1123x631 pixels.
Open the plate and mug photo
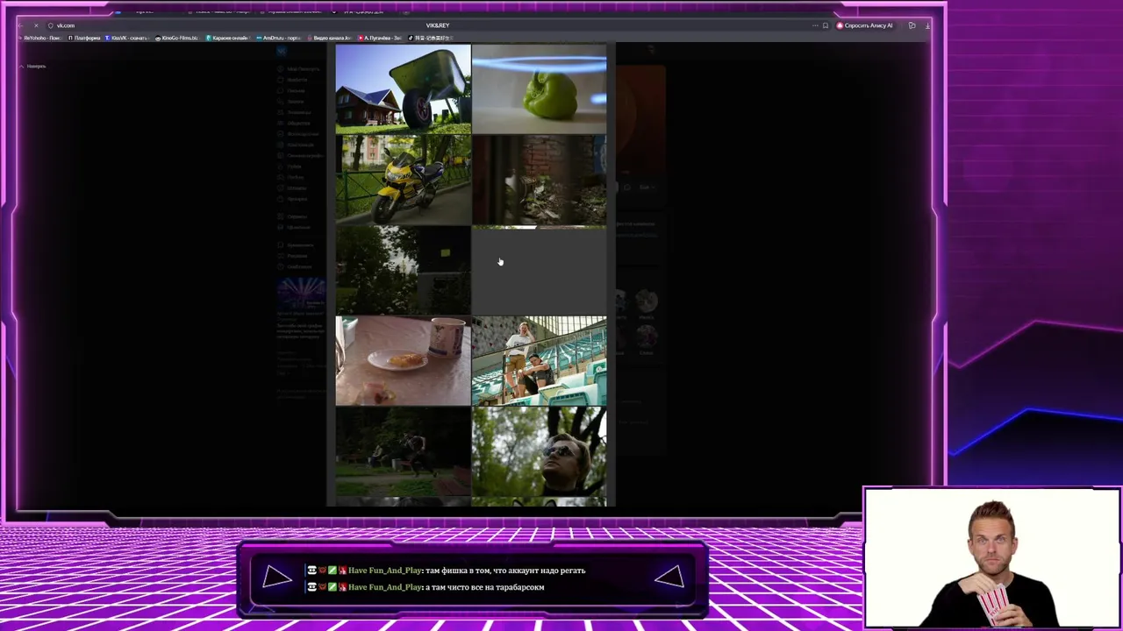pyautogui.click(x=403, y=360)
